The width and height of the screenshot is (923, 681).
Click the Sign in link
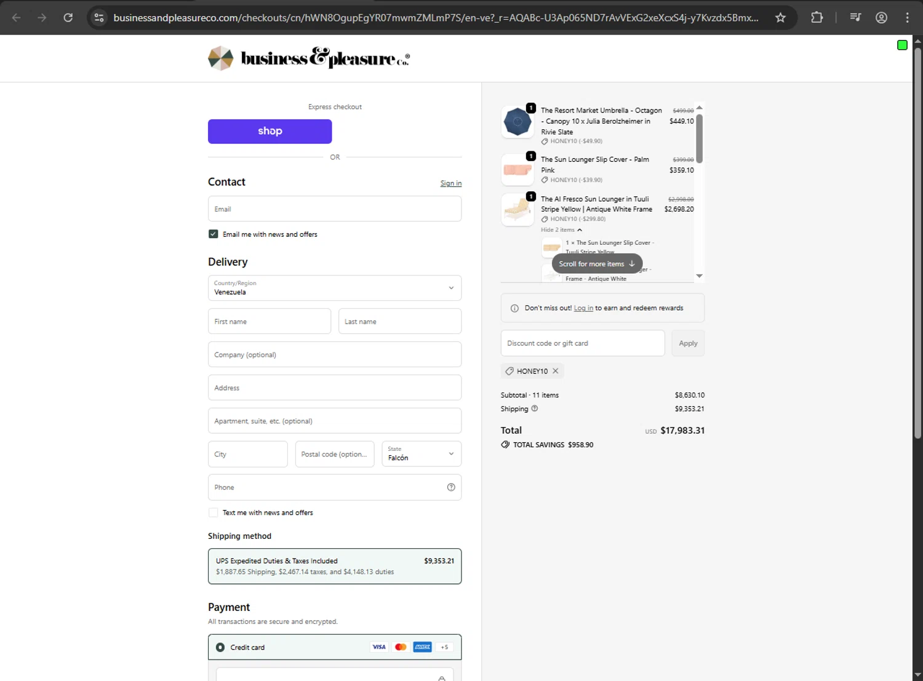(450, 183)
